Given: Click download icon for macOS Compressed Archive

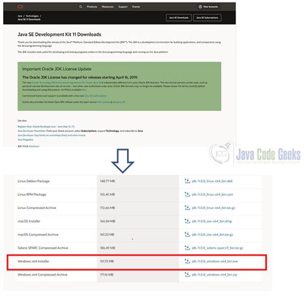Looking at the screenshot, I should coord(187,234).
